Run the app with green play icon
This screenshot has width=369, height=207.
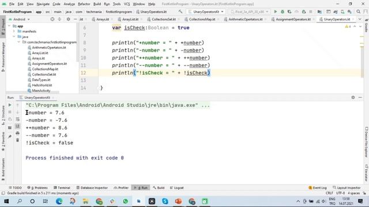[276, 11]
